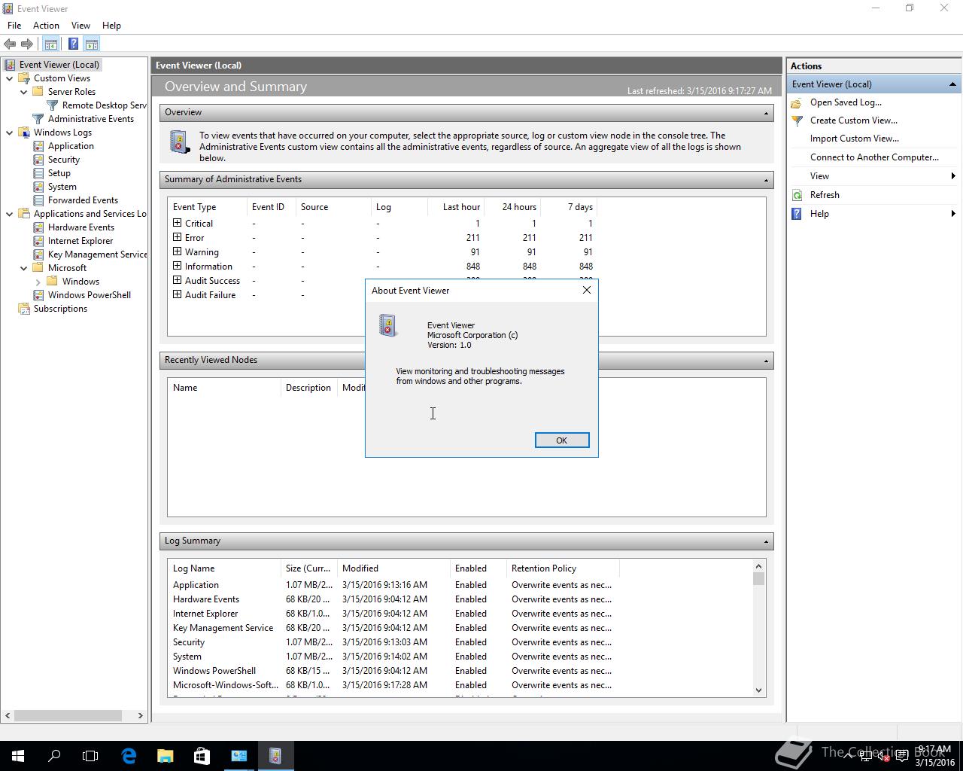Click the green Refresh icon in Actions

tap(797, 195)
